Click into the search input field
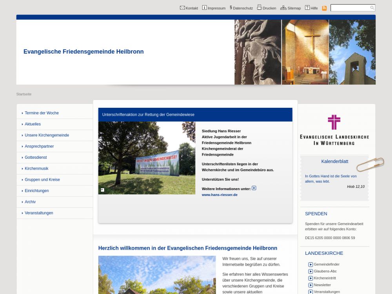Image resolution: width=392 pixels, height=294 pixels. coord(350,8)
